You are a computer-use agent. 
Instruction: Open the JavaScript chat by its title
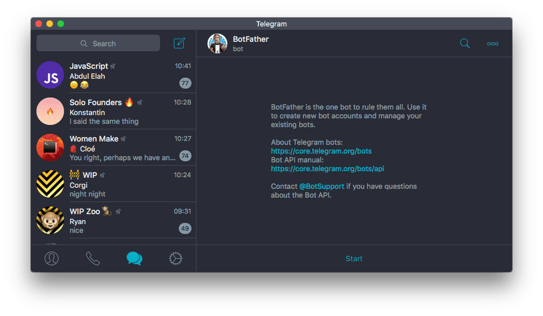[x=89, y=66]
